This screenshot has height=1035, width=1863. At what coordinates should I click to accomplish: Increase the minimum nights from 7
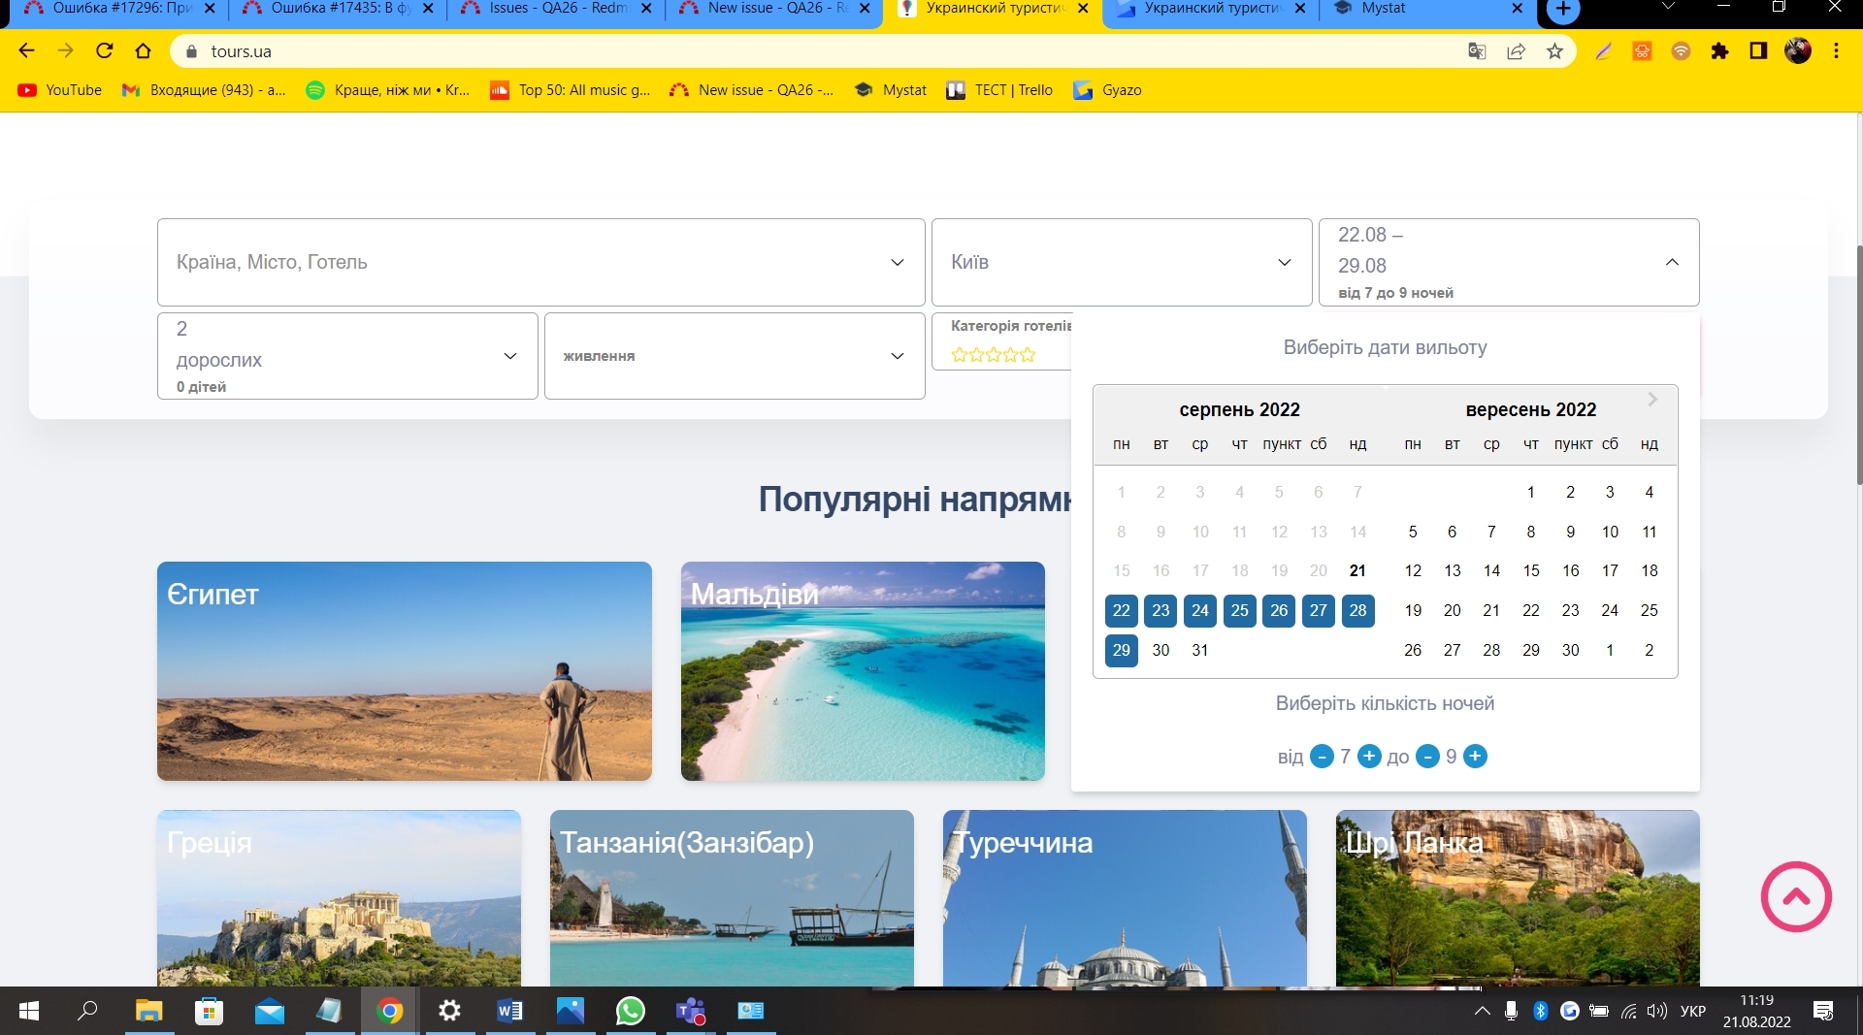[x=1369, y=757]
